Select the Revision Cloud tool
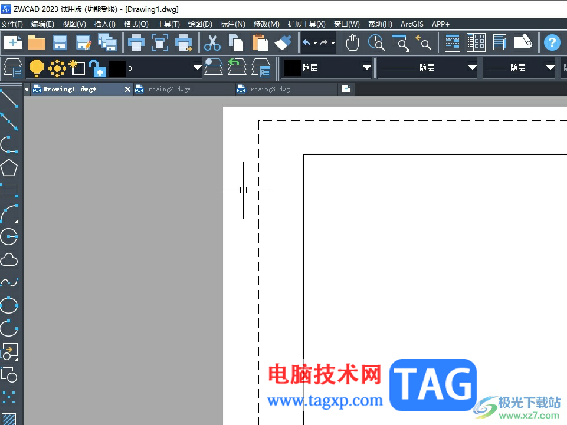The height and width of the screenshot is (425, 567). click(x=9, y=259)
